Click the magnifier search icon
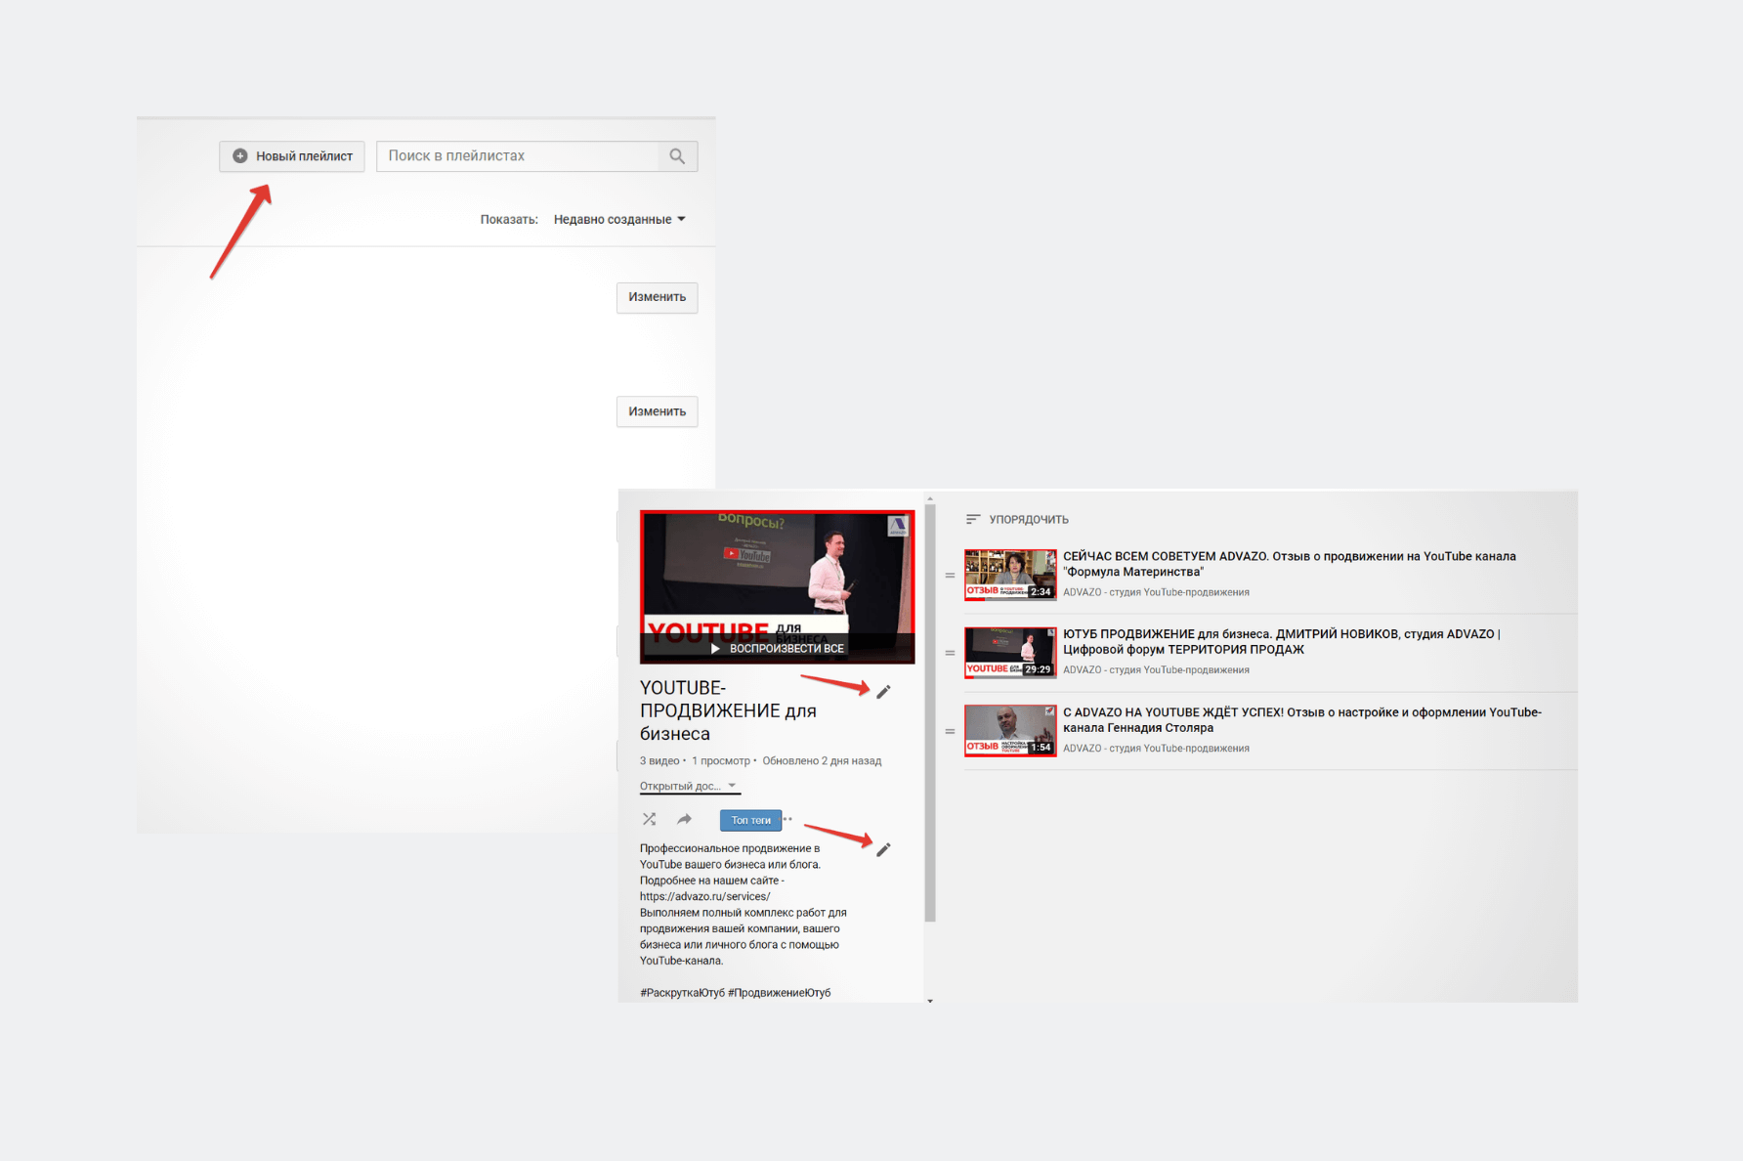 [x=677, y=156]
